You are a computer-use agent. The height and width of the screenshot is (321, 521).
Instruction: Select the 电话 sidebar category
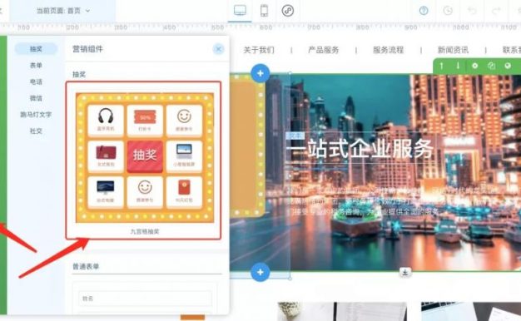(36, 81)
